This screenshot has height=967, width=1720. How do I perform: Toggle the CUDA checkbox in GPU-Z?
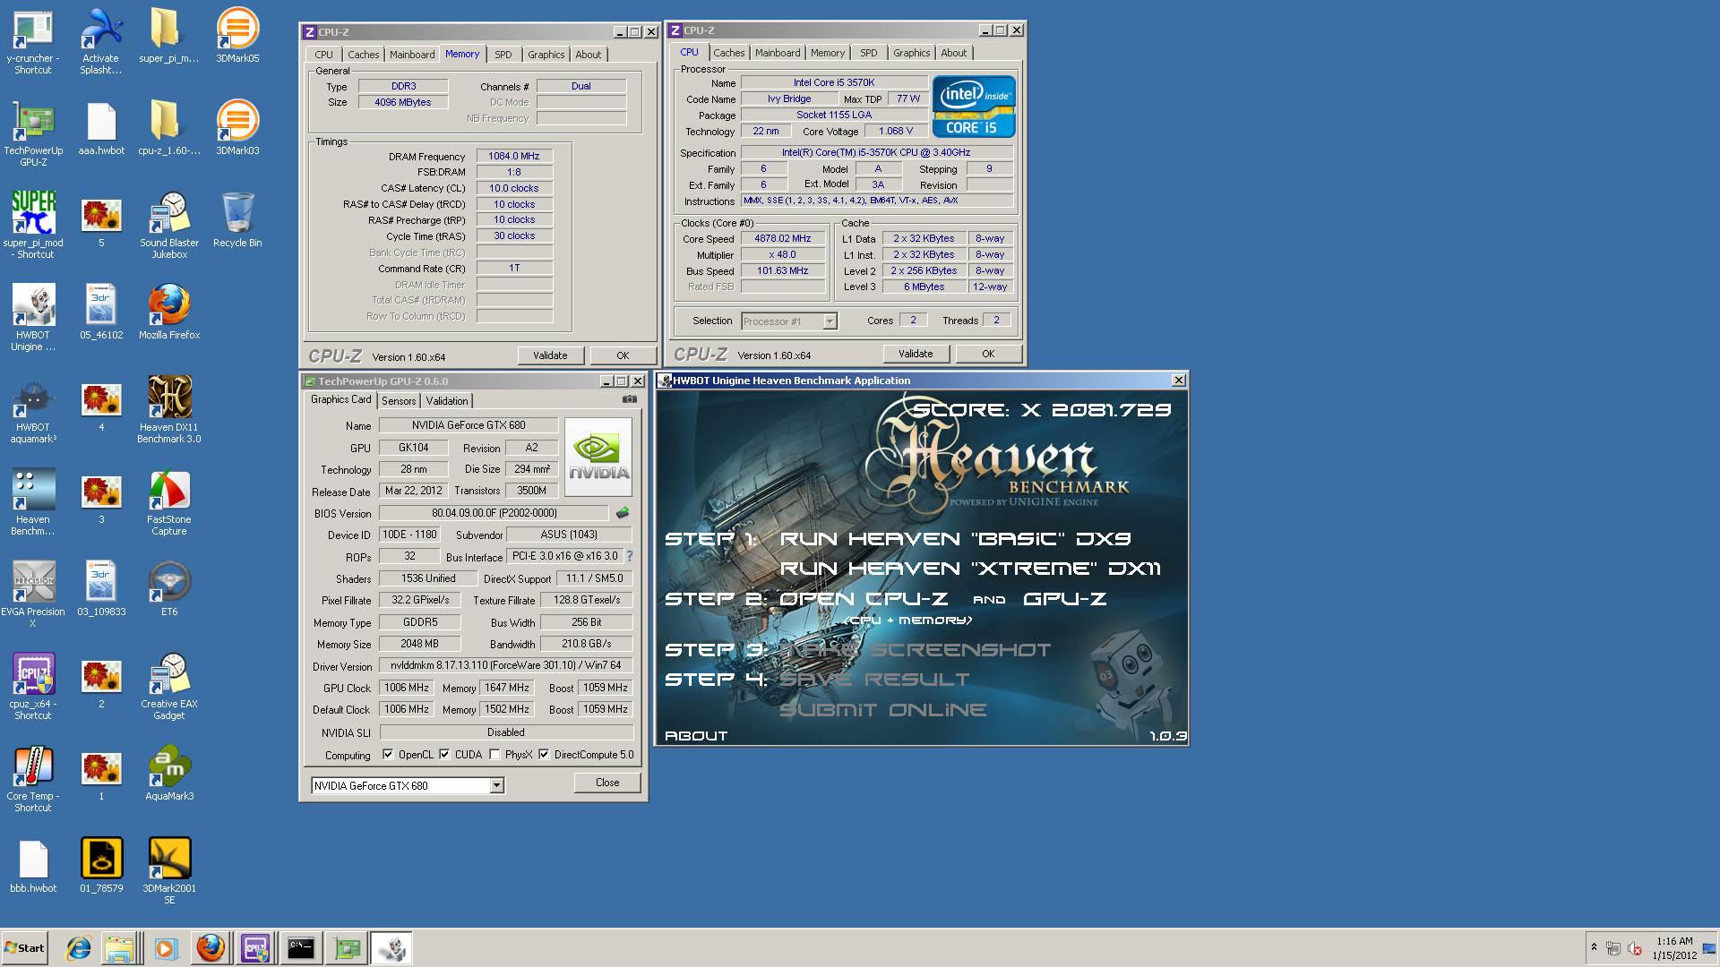click(x=444, y=754)
